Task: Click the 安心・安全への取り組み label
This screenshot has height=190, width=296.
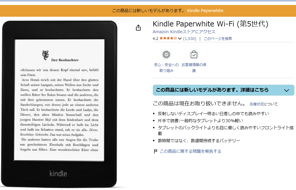Action: 166,68
